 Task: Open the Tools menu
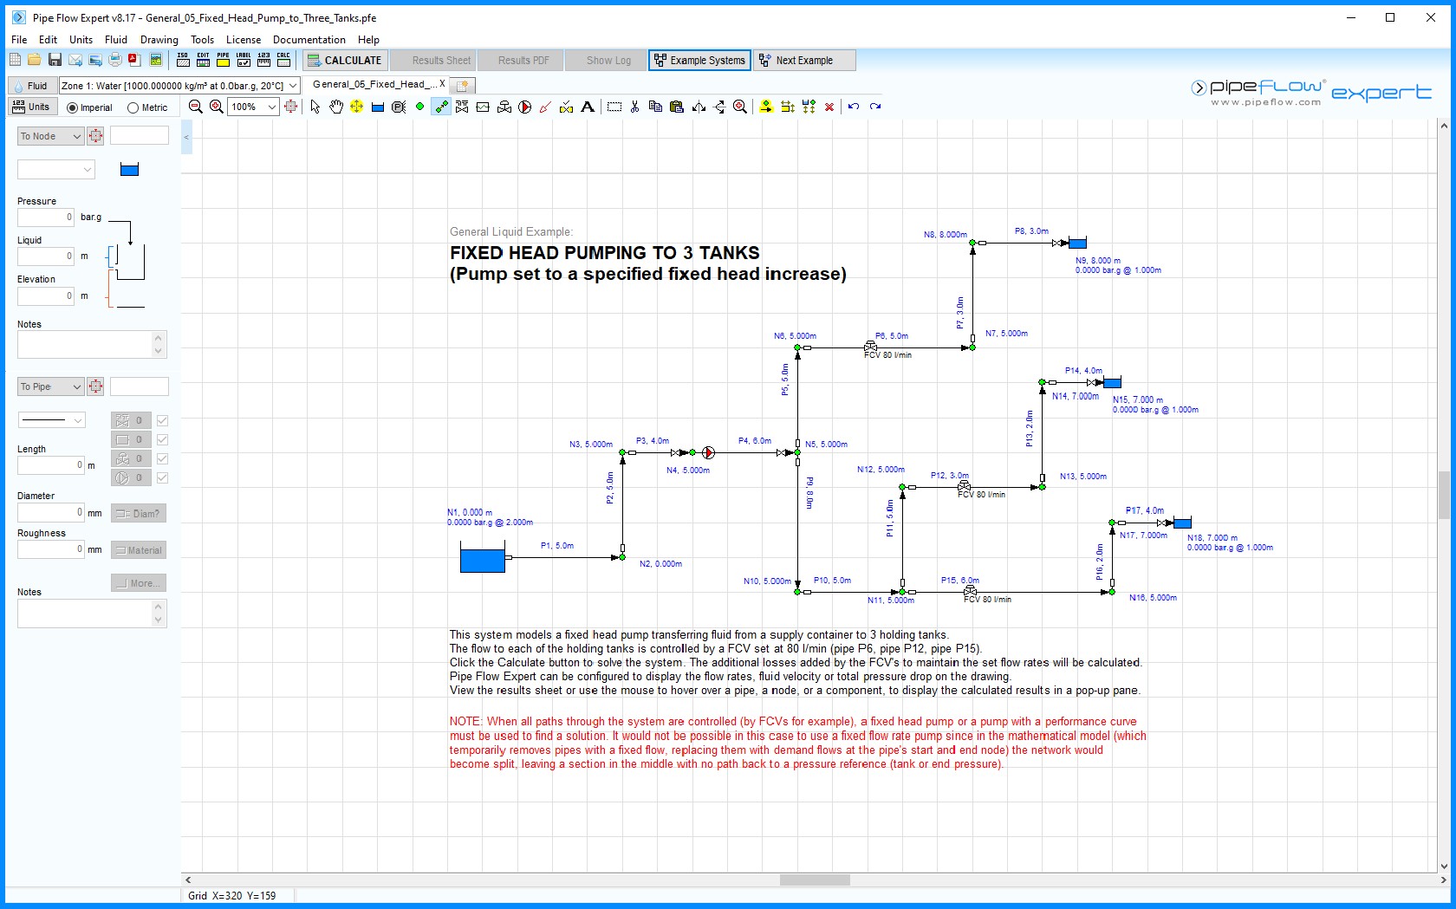[x=202, y=40]
